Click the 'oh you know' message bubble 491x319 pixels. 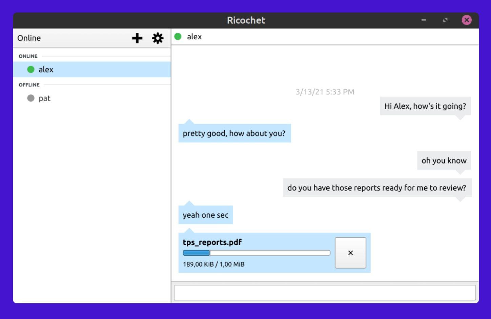444,161
